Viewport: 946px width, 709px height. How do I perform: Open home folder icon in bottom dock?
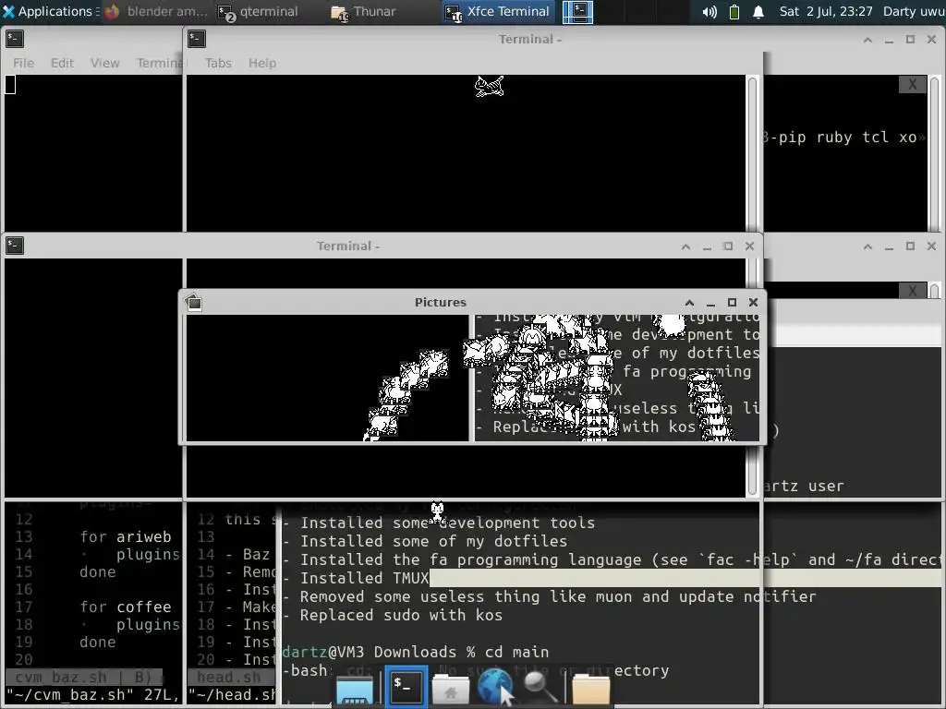pyautogui.click(x=450, y=689)
